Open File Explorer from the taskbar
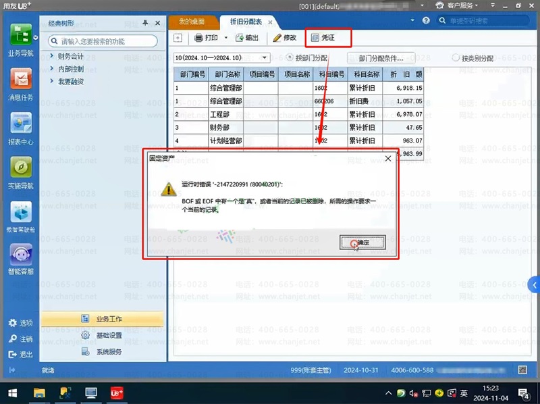 click(x=39, y=393)
